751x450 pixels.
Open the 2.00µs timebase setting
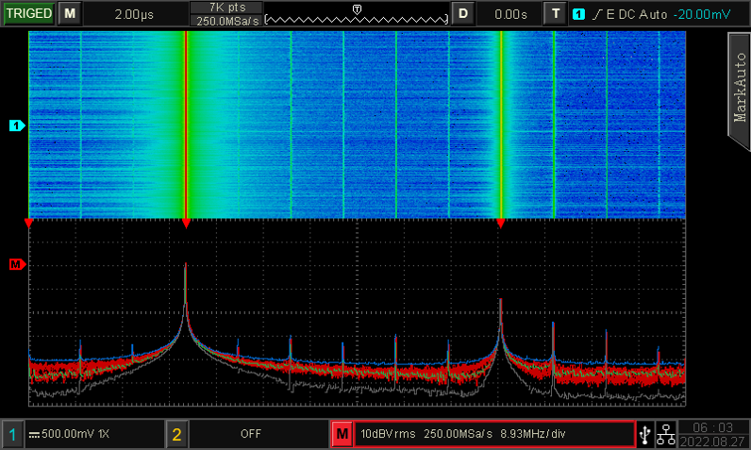136,14
